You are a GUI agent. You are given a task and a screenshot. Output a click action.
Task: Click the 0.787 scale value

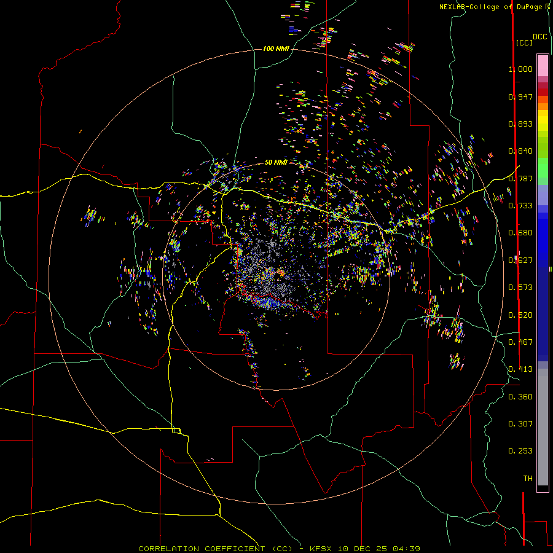520,178
